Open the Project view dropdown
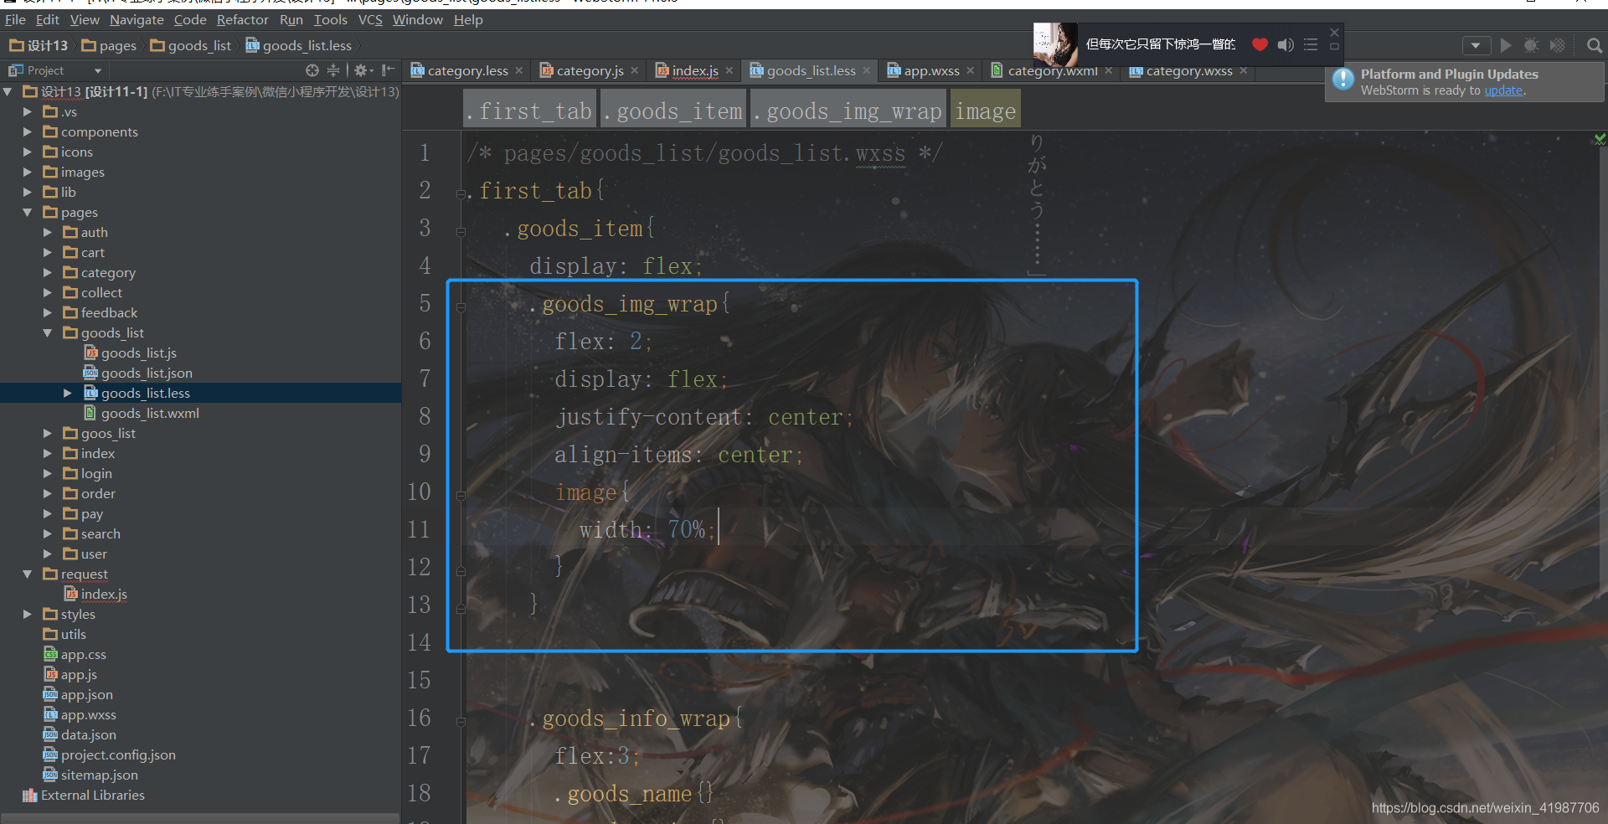This screenshot has width=1608, height=824. tap(97, 71)
